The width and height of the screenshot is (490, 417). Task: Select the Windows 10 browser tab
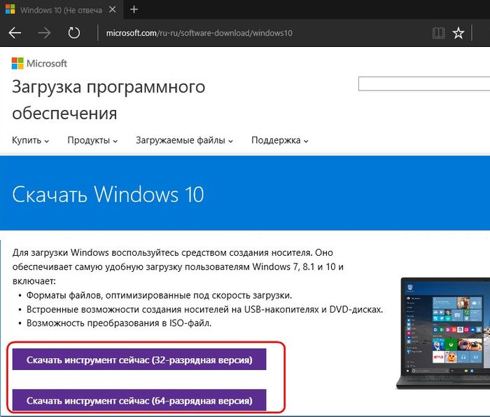pyautogui.click(x=56, y=10)
